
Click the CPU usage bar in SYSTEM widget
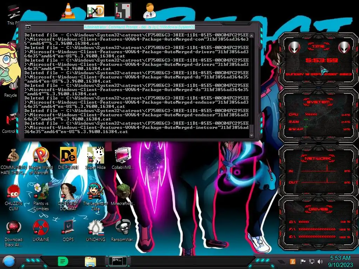(311, 114)
